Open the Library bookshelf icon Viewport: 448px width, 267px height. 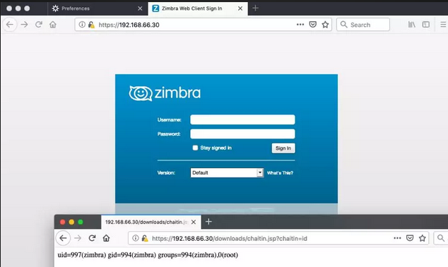click(411, 25)
